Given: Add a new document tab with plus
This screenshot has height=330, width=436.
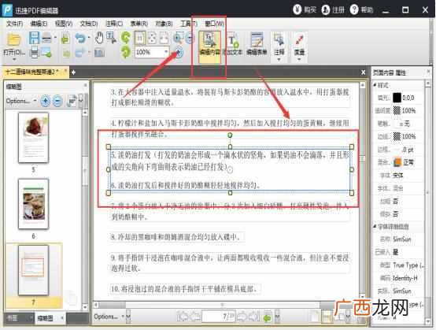Looking at the screenshot, I should (73, 72).
